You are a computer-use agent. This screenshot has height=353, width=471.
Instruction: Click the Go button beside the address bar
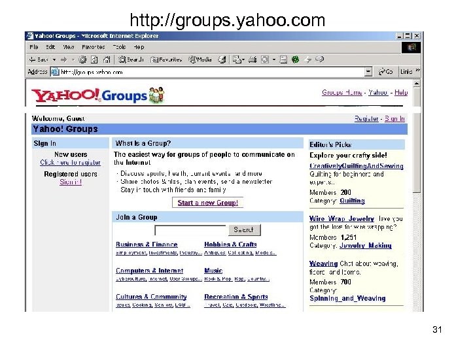click(x=386, y=72)
